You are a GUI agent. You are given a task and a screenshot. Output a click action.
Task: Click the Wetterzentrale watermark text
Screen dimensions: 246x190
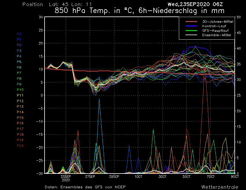pyautogui.click(x=220, y=187)
